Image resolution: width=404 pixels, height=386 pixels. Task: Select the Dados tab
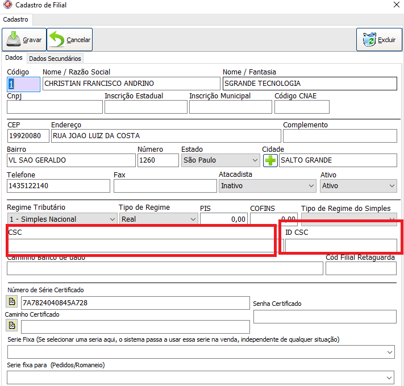click(x=14, y=57)
